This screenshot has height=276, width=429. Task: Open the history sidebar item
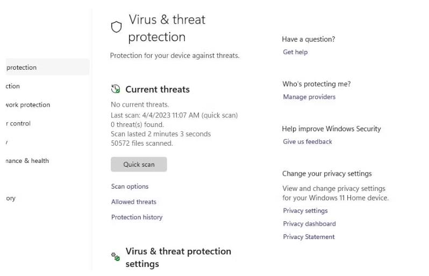[x=11, y=198]
